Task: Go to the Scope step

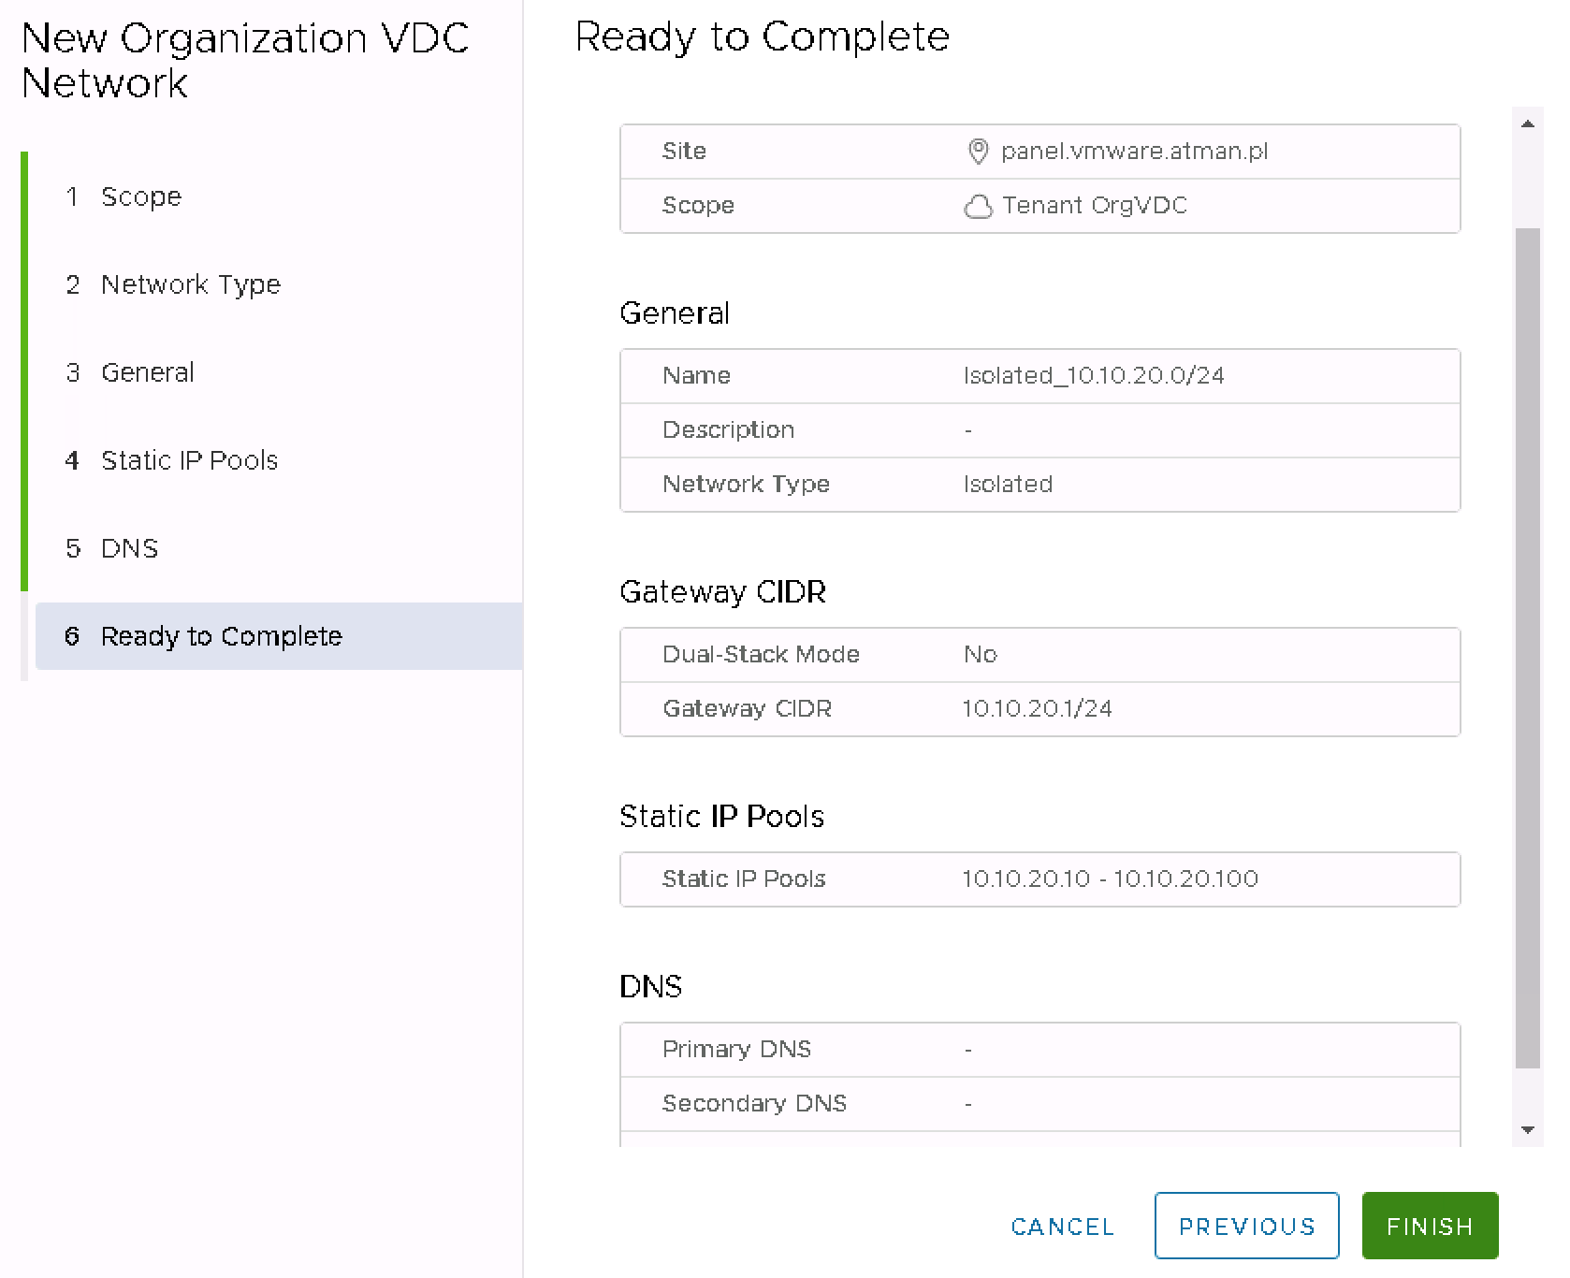Action: point(140,196)
